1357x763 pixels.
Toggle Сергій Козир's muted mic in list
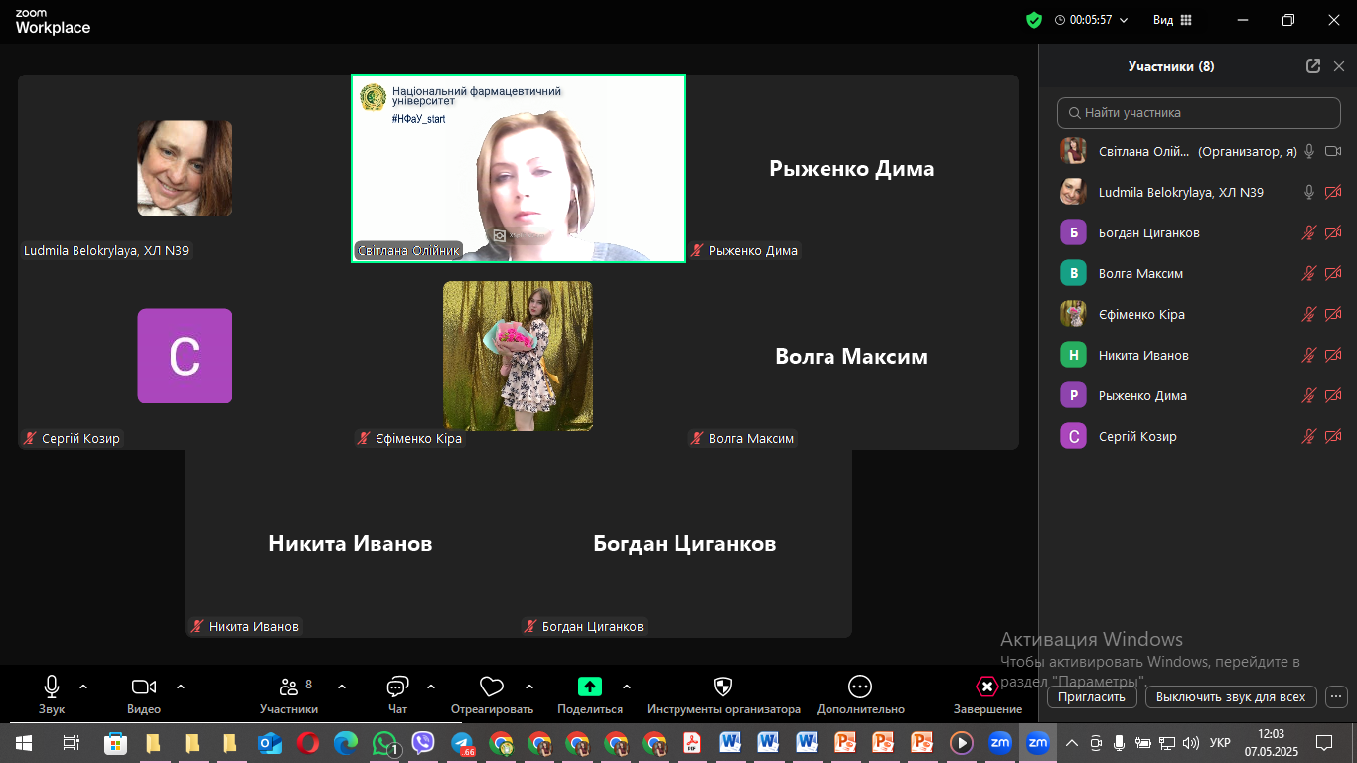click(1309, 436)
